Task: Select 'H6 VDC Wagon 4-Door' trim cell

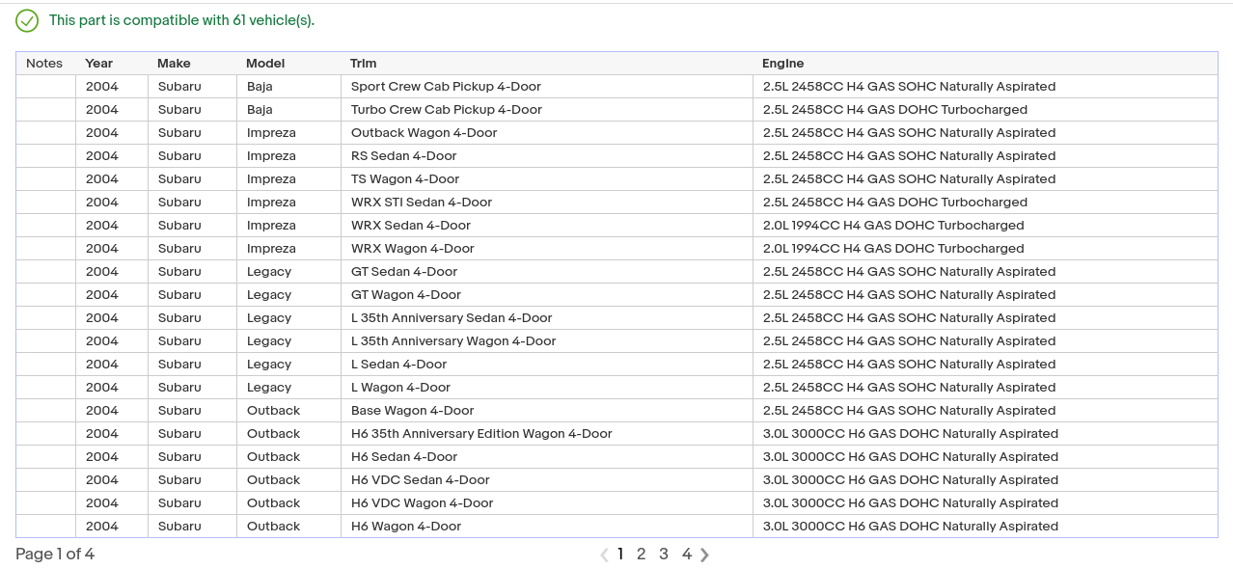Action: 547,503
